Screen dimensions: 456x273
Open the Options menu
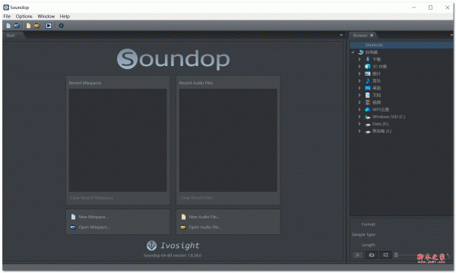coord(24,16)
